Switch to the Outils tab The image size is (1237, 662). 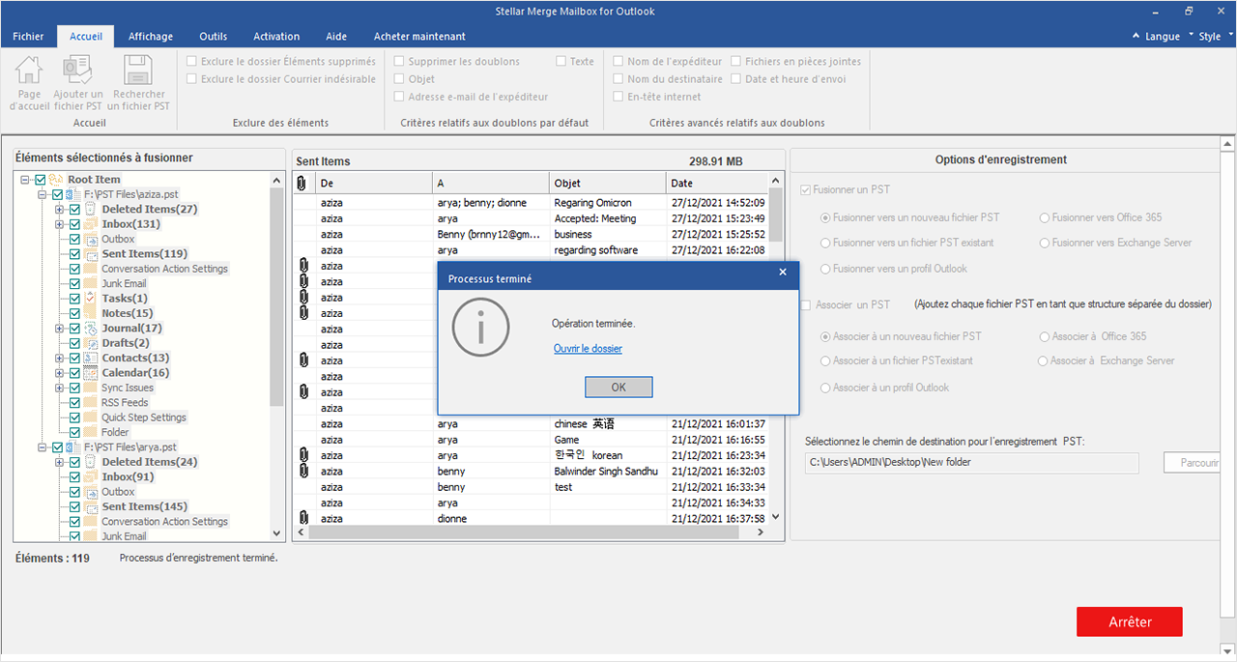(214, 37)
